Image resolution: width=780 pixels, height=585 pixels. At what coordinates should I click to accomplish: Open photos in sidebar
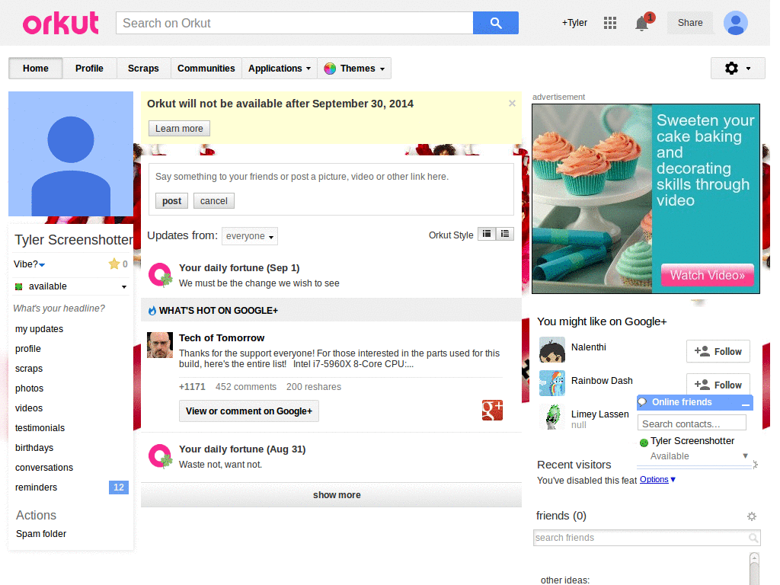(x=30, y=388)
